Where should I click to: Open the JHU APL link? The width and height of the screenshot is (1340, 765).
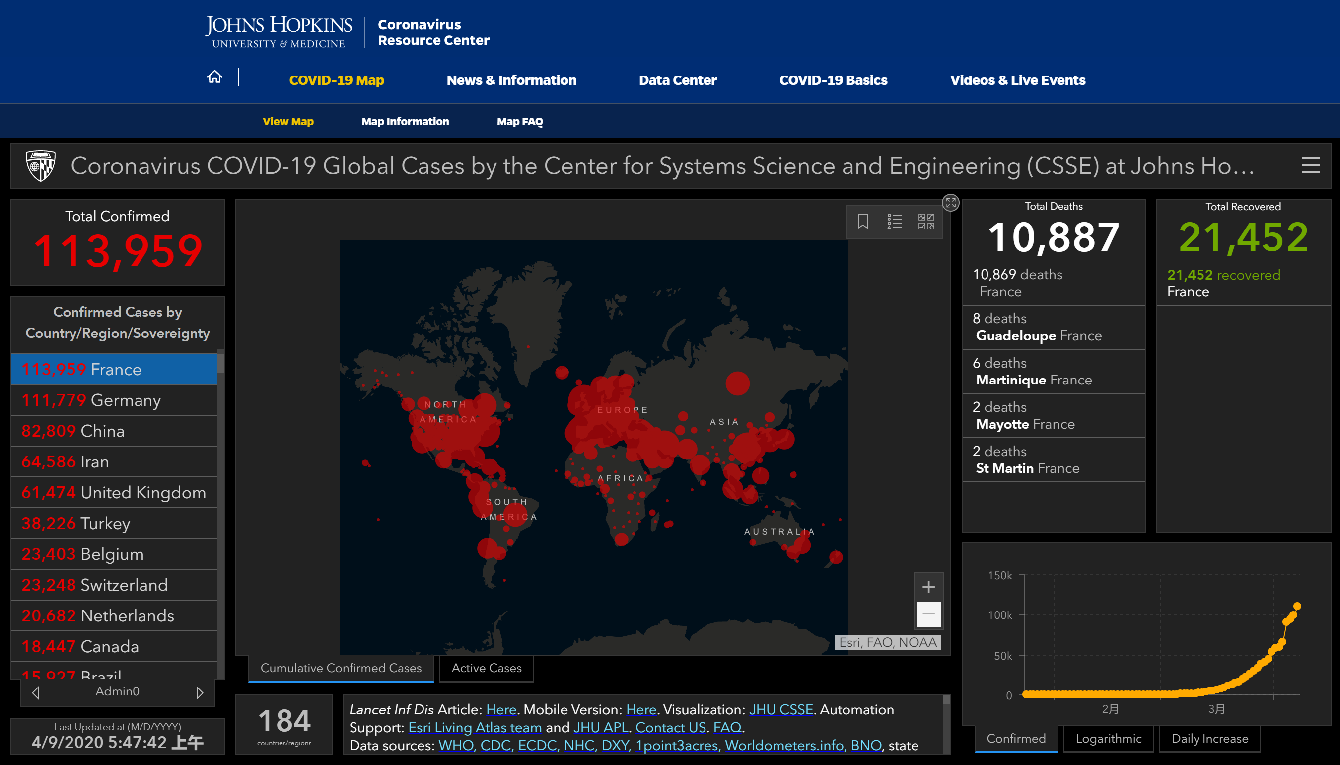(601, 728)
